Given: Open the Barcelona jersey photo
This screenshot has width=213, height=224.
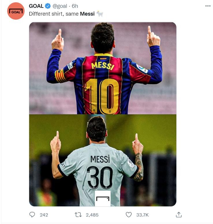Looking at the screenshot, I should 103,68.
